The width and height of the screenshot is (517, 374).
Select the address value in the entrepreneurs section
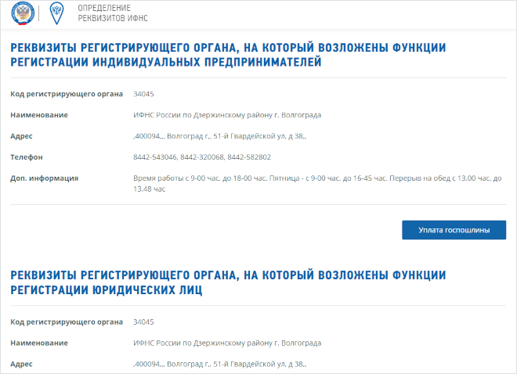[x=219, y=136]
